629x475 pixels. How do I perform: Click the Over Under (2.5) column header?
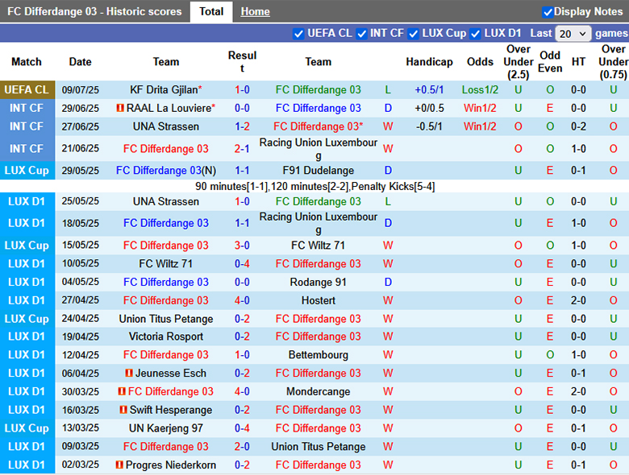click(x=519, y=62)
